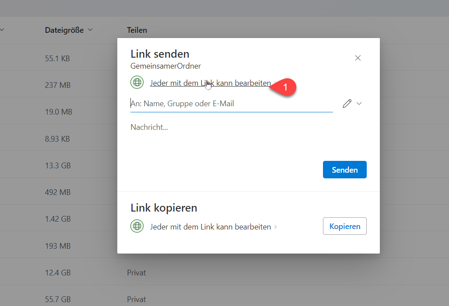Click the red annotation marker numbered 1
449x306 pixels.
(285, 87)
